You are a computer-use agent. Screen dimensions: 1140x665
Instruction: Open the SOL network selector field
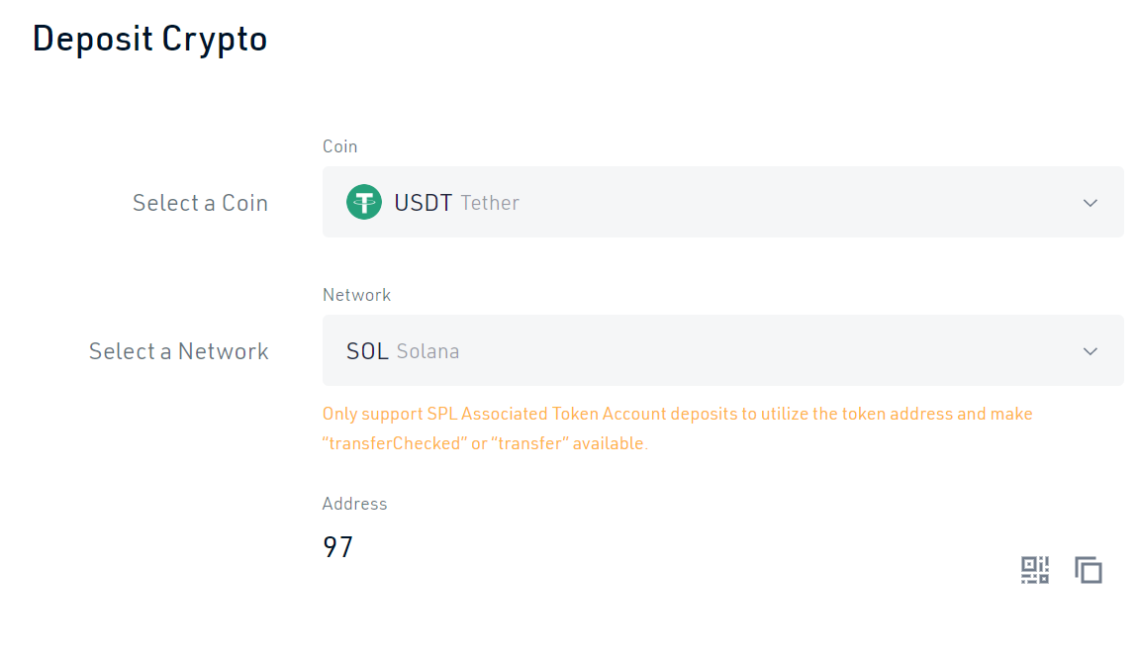pos(722,350)
